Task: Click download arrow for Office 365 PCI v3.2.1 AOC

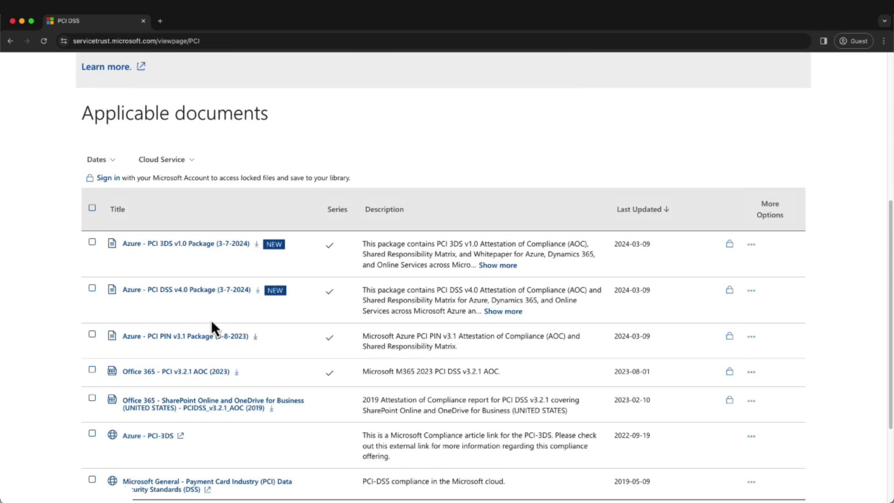Action: pos(237,372)
